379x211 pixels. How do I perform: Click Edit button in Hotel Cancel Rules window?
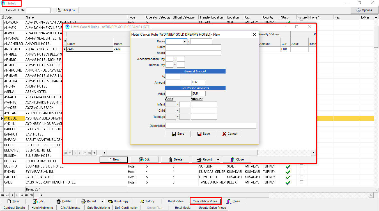click(144, 159)
